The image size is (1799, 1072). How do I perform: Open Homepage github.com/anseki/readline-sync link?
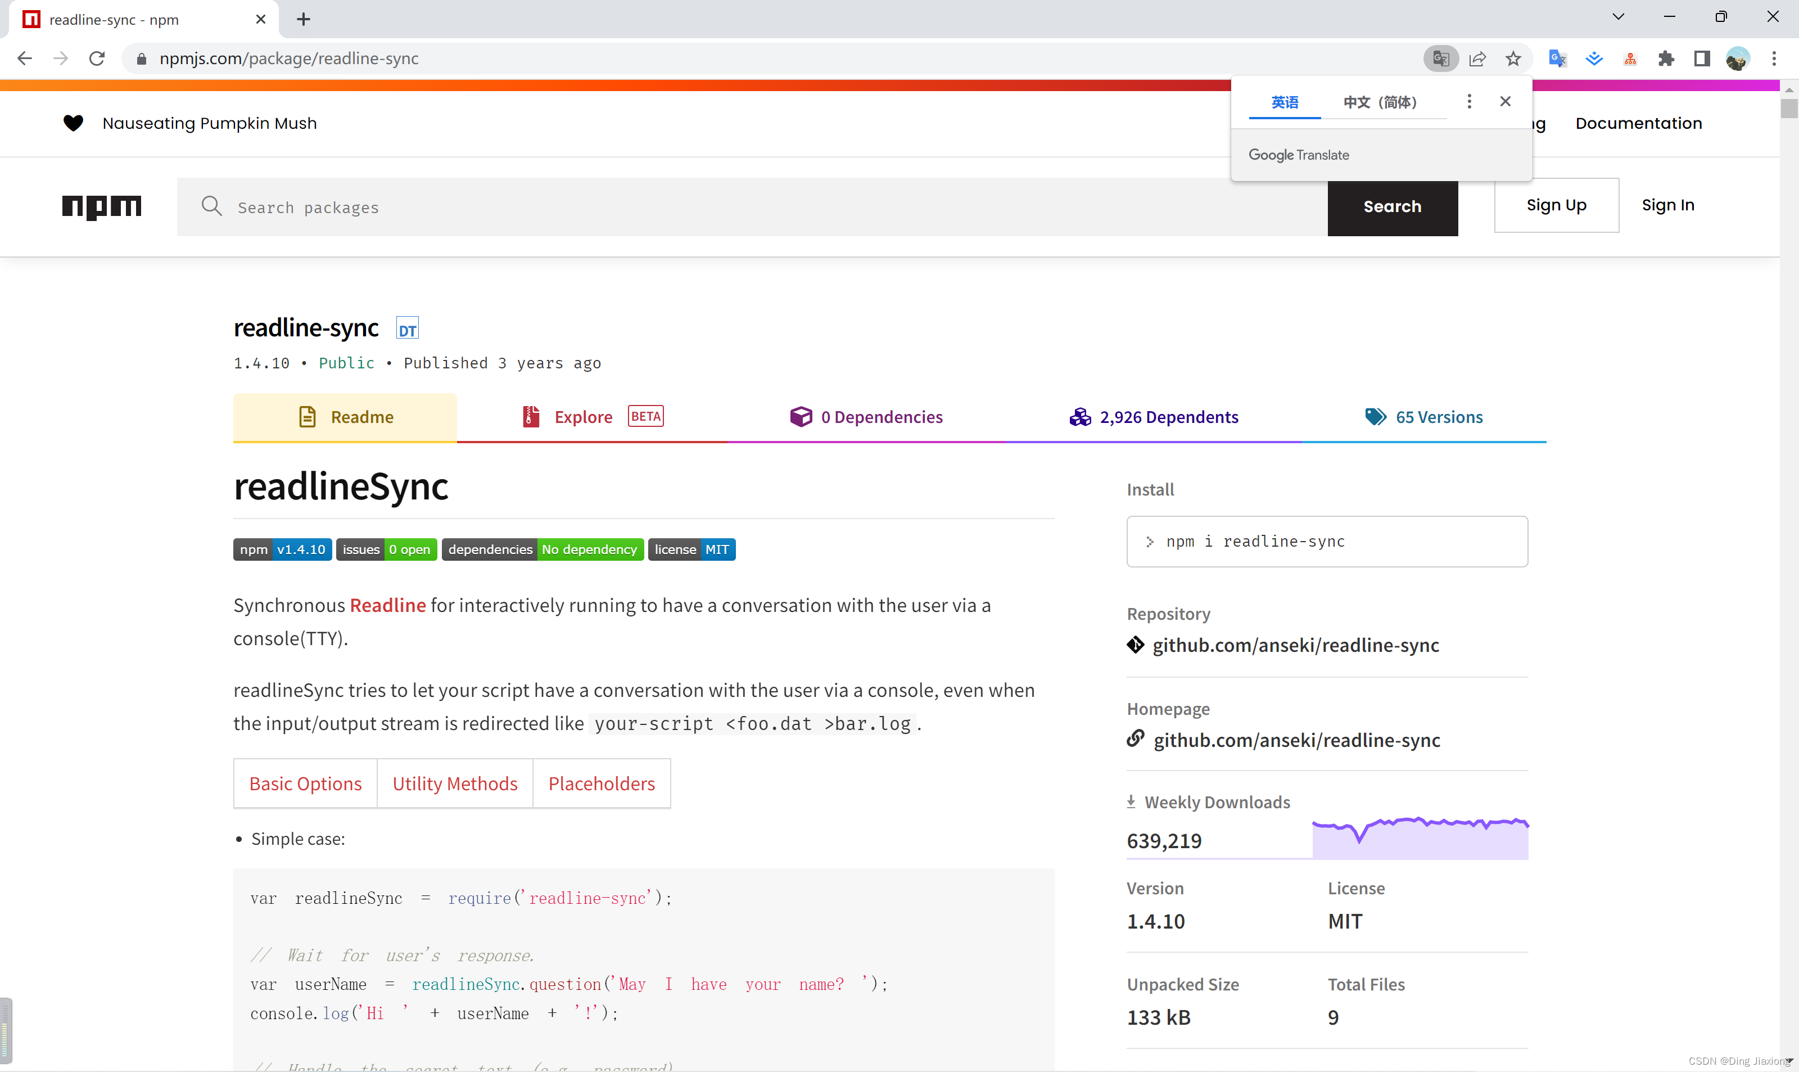(1296, 740)
